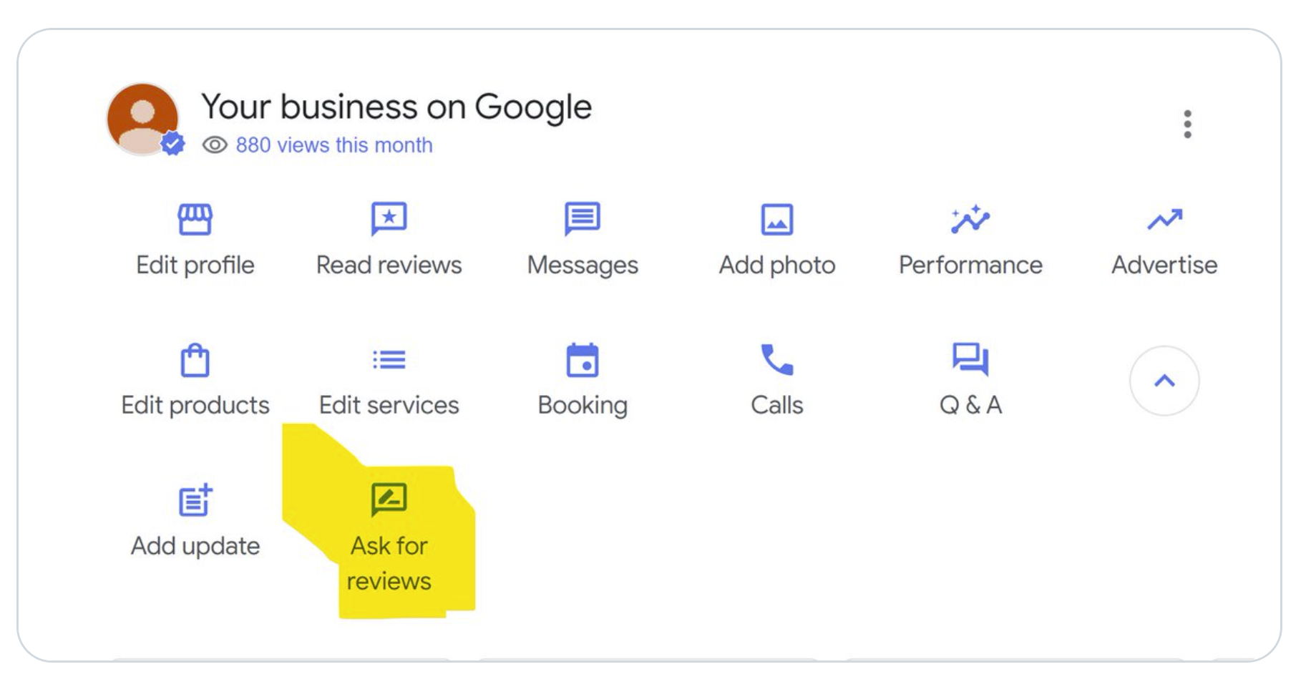Open the three-dot more options menu

pos(1187,125)
